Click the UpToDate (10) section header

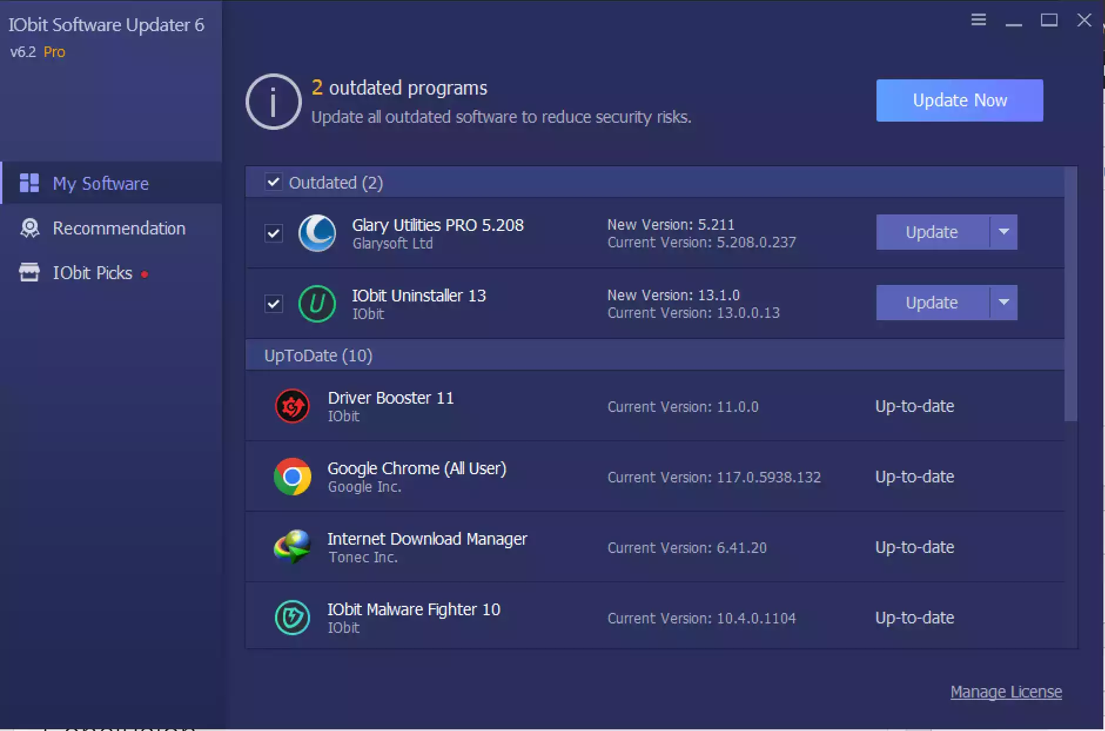655,355
